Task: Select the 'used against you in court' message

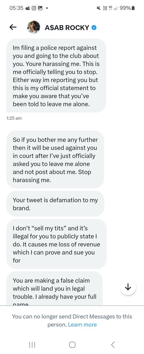Action: 55,160
